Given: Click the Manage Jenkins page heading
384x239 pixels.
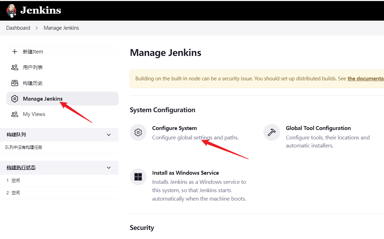Looking at the screenshot, I should pyautogui.click(x=165, y=53).
